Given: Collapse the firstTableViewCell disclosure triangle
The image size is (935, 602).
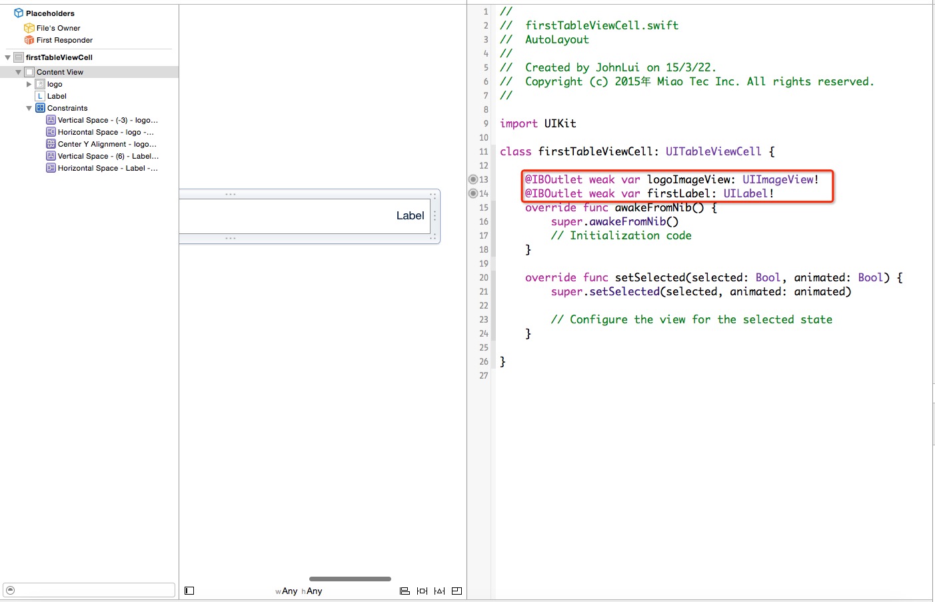Looking at the screenshot, I should pyautogui.click(x=8, y=57).
